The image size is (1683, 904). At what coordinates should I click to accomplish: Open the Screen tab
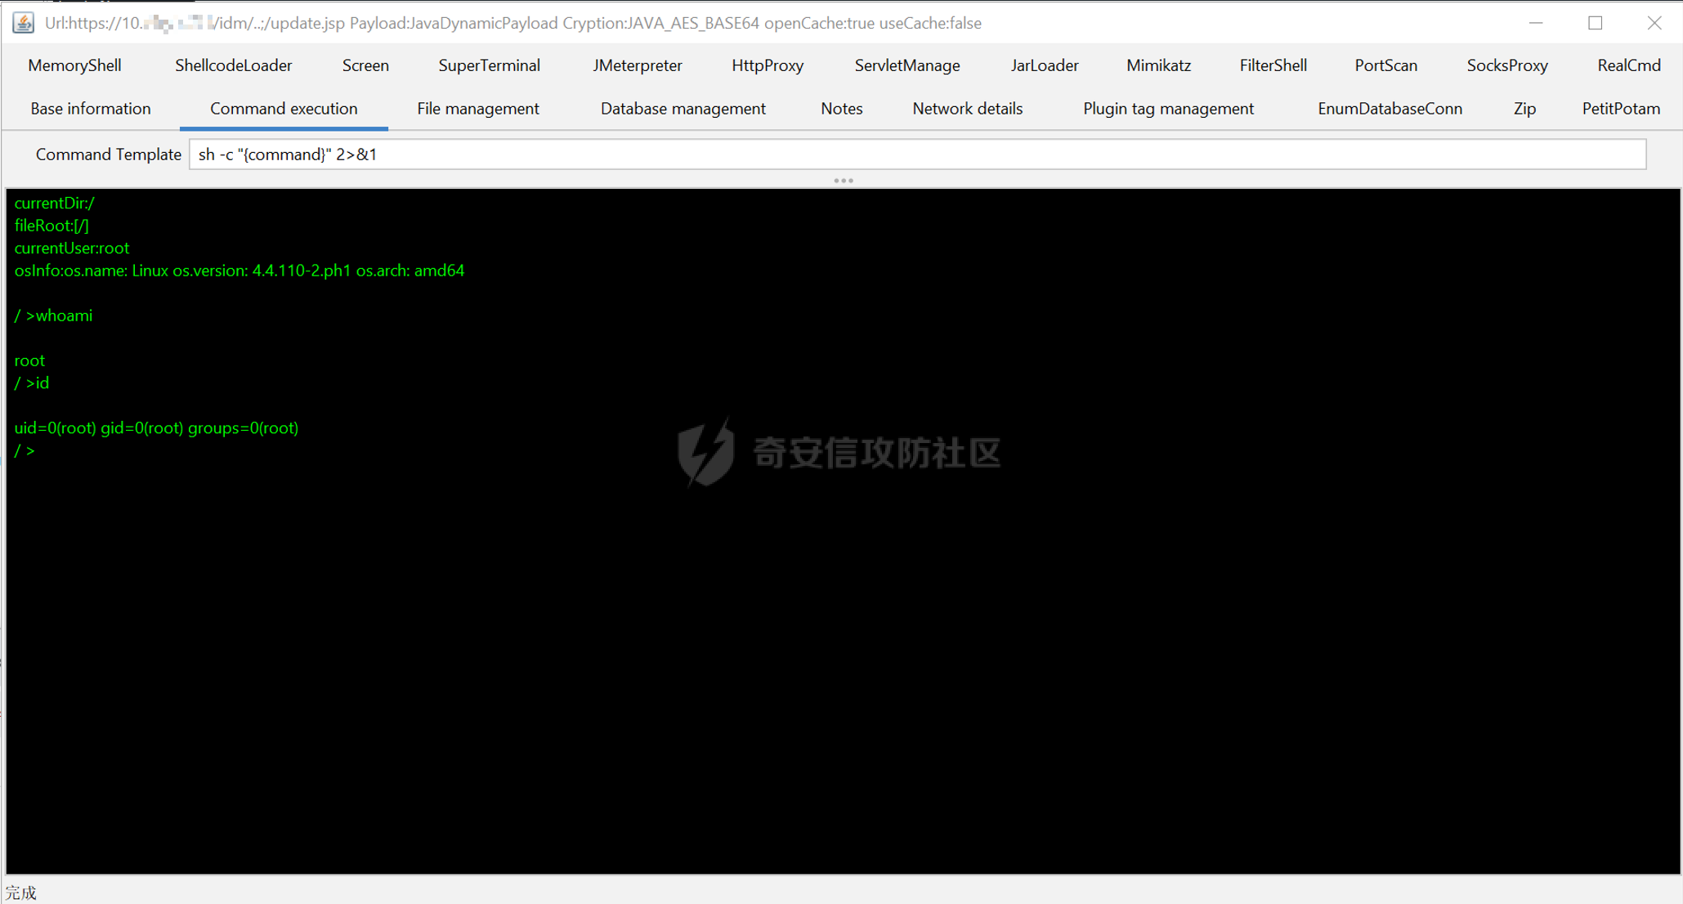point(365,65)
